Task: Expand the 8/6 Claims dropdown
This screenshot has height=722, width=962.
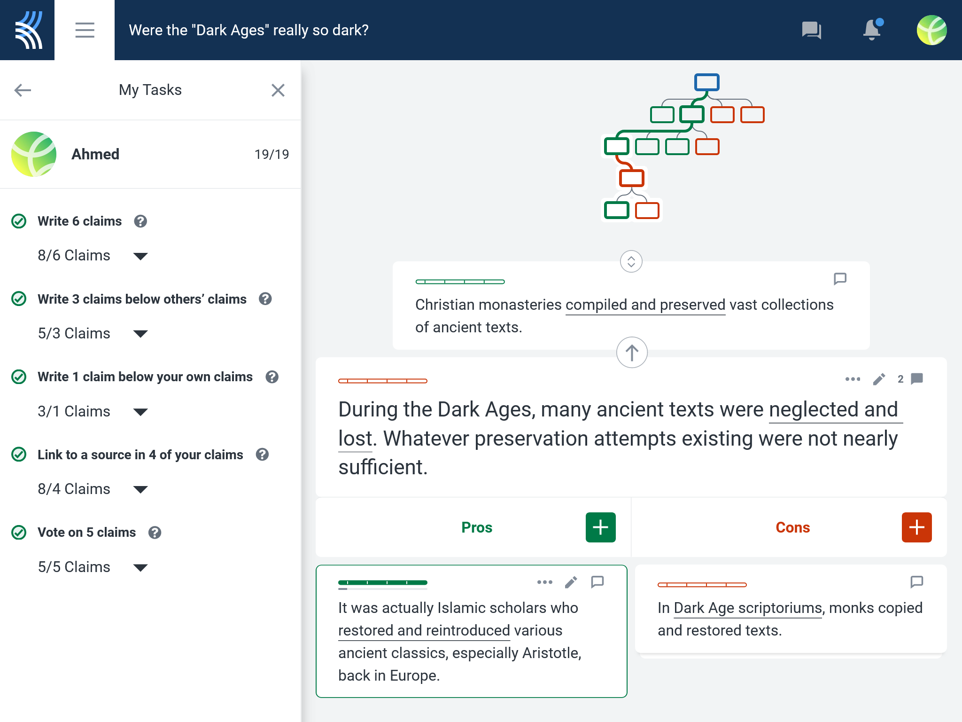Action: (140, 256)
